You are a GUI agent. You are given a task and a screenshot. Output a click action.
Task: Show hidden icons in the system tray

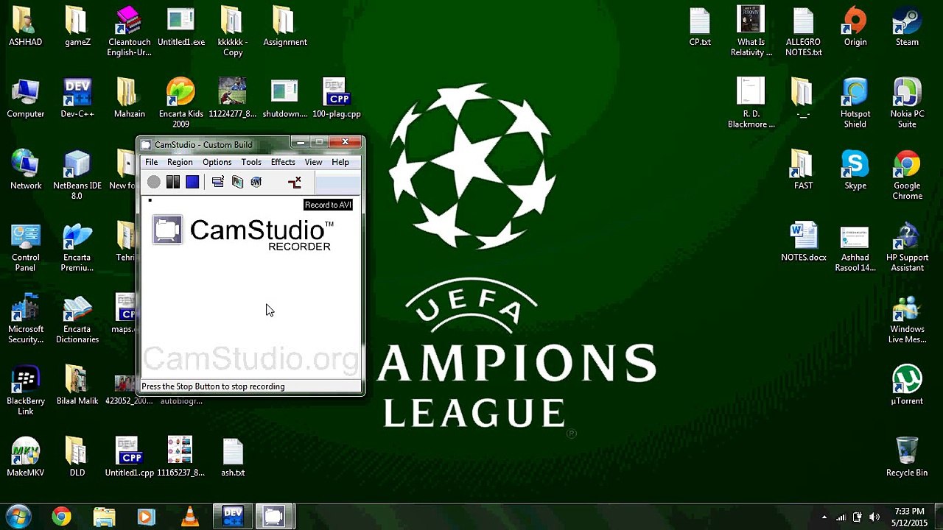click(x=824, y=517)
